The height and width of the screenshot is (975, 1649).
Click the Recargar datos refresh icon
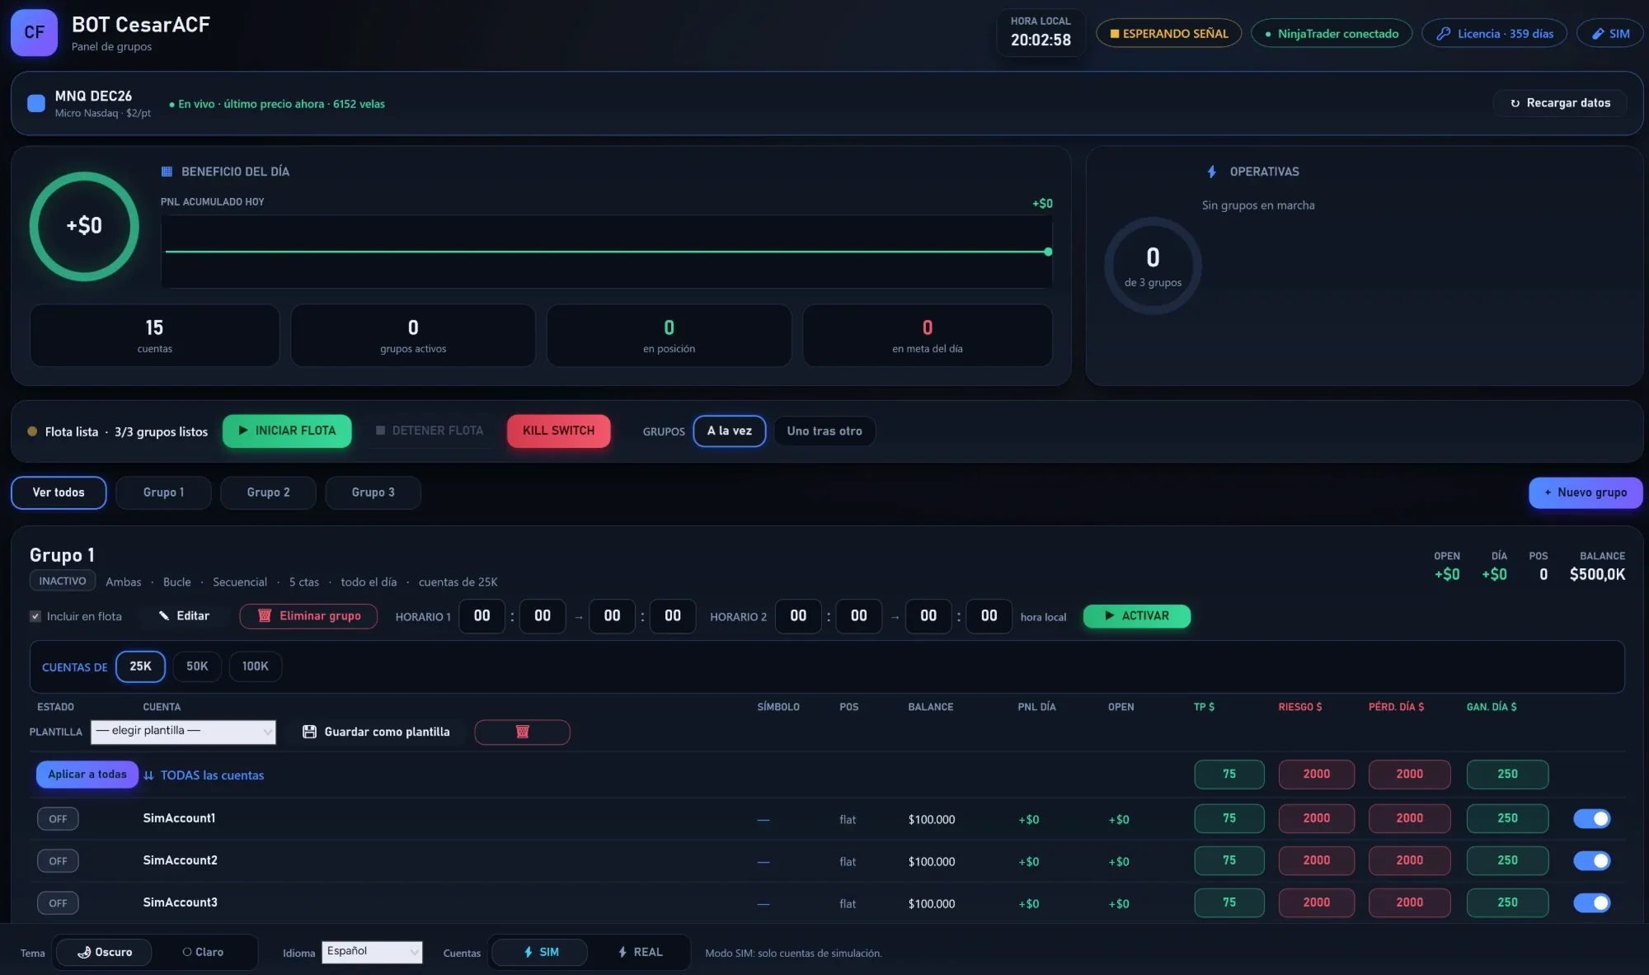pos(1515,103)
